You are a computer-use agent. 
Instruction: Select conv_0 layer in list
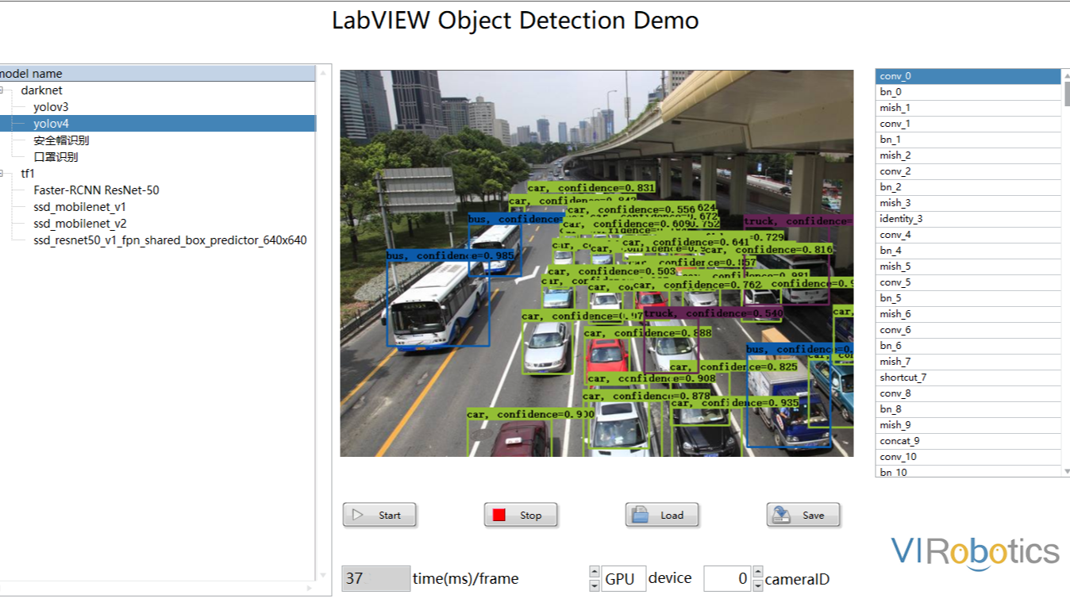pos(968,76)
